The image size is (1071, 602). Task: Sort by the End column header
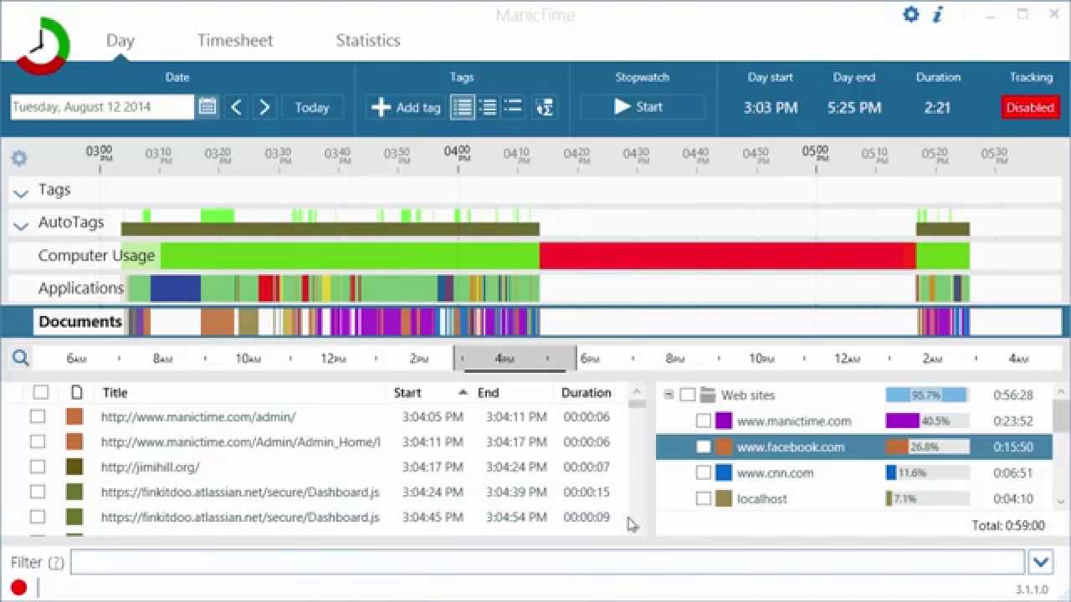[x=488, y=392]
